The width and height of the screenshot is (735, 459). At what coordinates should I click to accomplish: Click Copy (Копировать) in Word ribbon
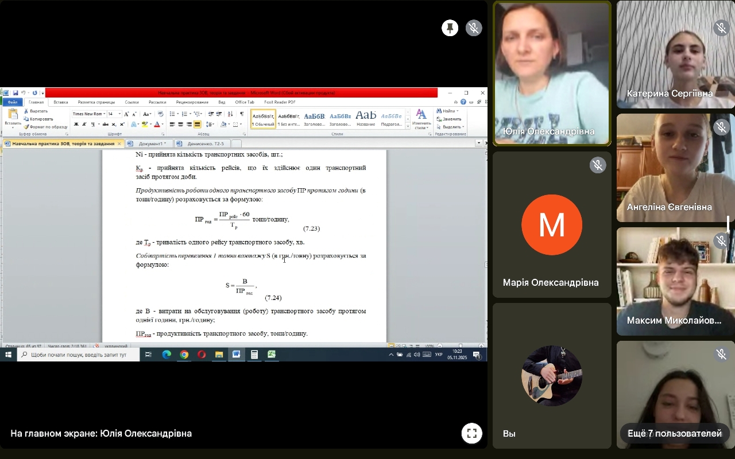[38, 119]
